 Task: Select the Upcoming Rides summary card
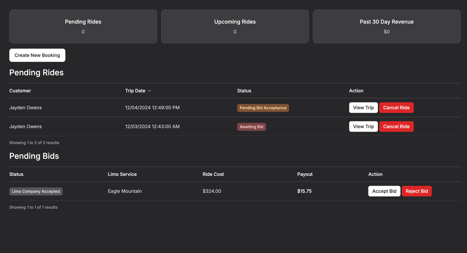pyautogui.click(x=235, y=26)
